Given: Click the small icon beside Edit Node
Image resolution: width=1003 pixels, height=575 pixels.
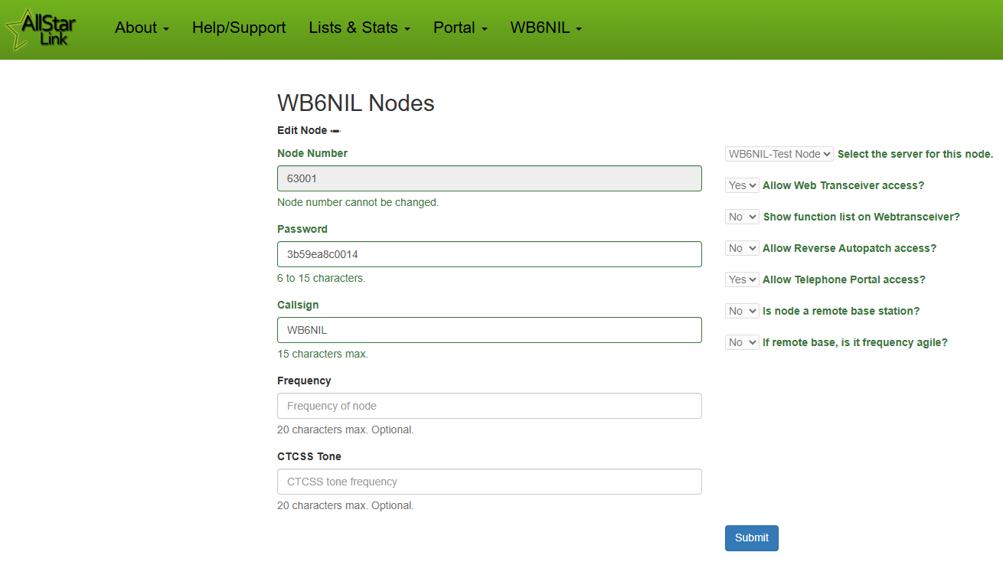Looking at the screenshot, I should click(335, 131).
